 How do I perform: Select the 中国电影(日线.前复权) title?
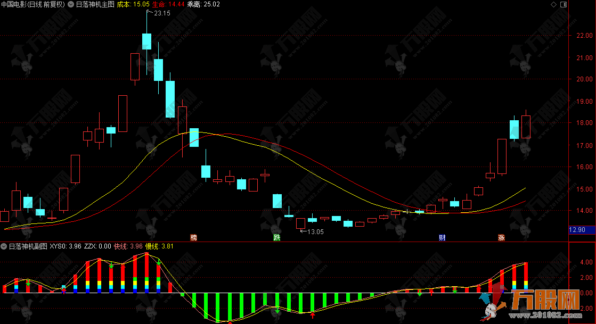point(33,5)
